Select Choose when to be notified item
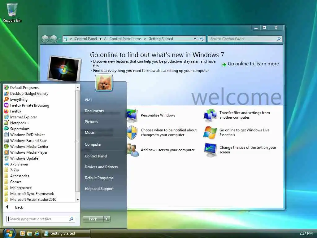This screenshot has height=238, width=317. point(169,132)
